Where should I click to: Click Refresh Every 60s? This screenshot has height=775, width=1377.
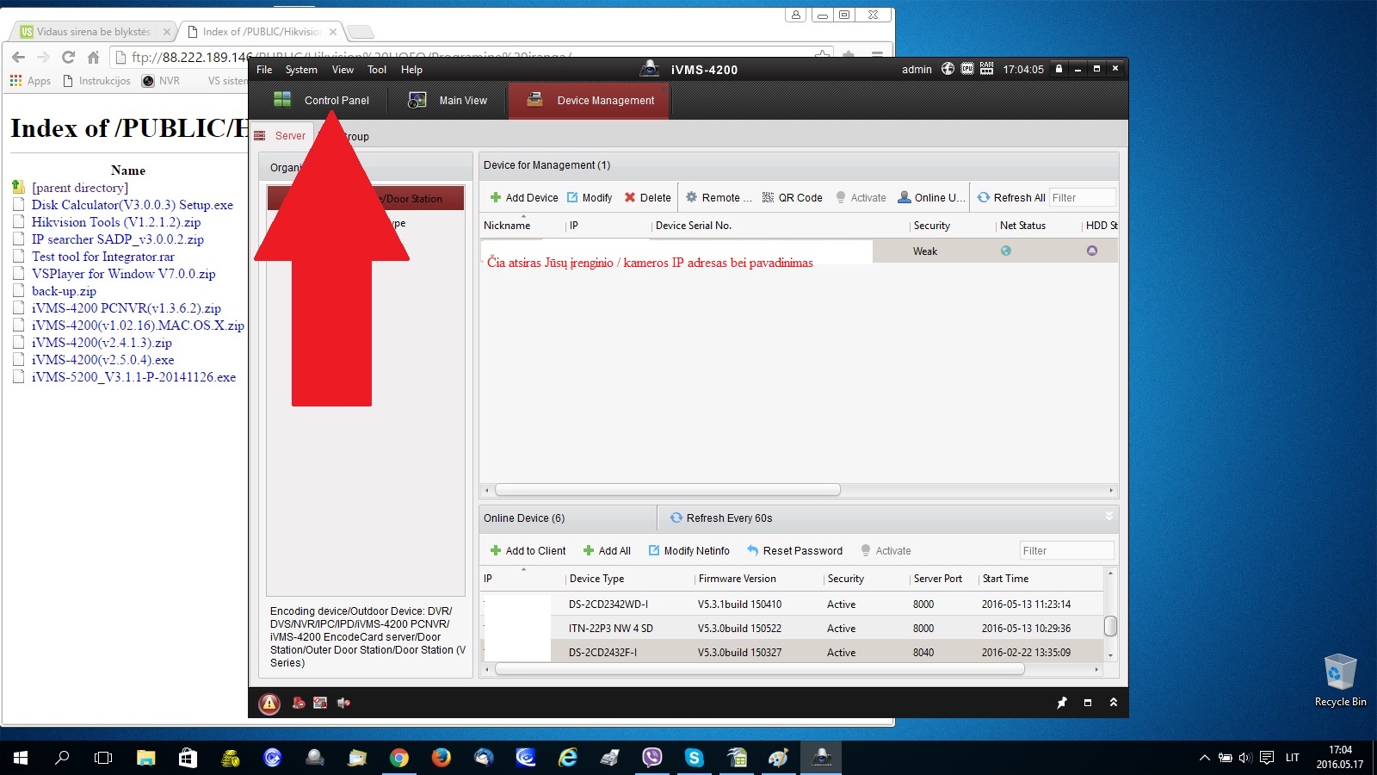[x=721, y=518]
